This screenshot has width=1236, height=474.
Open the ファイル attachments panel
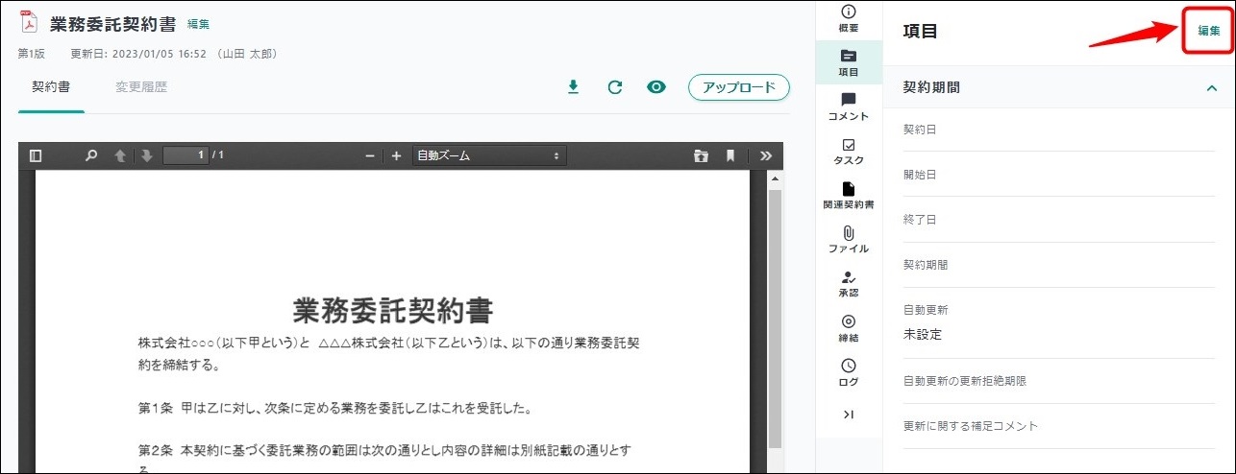pyautogui.click(x=848, y=240)
